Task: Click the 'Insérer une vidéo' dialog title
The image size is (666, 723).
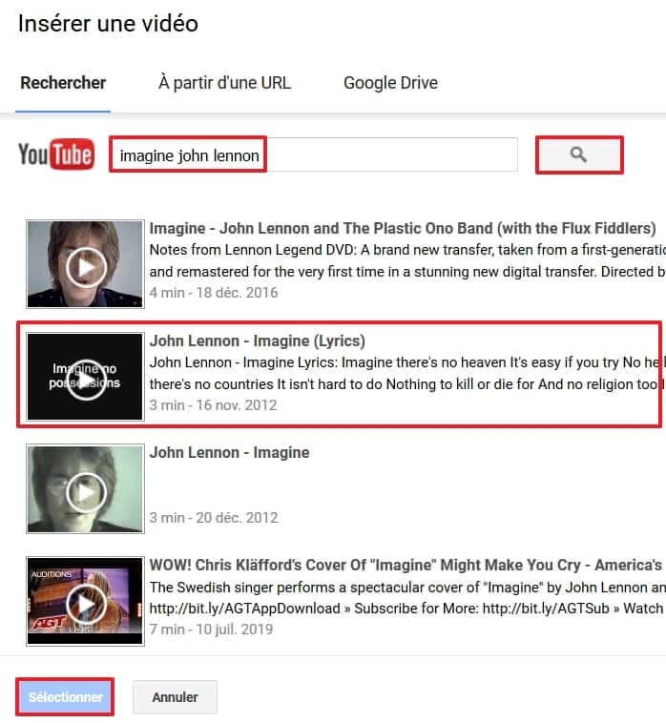Action: tap(108, 24)
